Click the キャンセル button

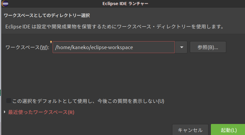click(x=190, y=130)
